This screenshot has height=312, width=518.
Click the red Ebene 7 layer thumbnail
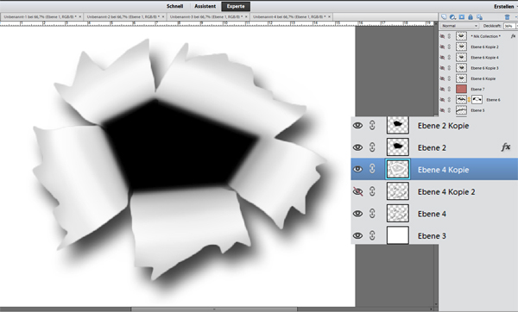tap(461, 89)
